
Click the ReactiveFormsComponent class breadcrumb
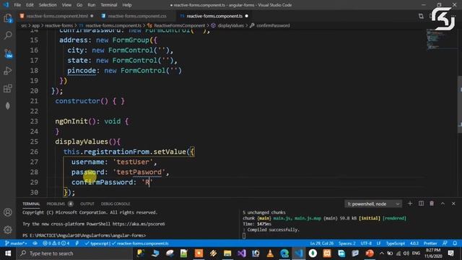click(179, 26)
